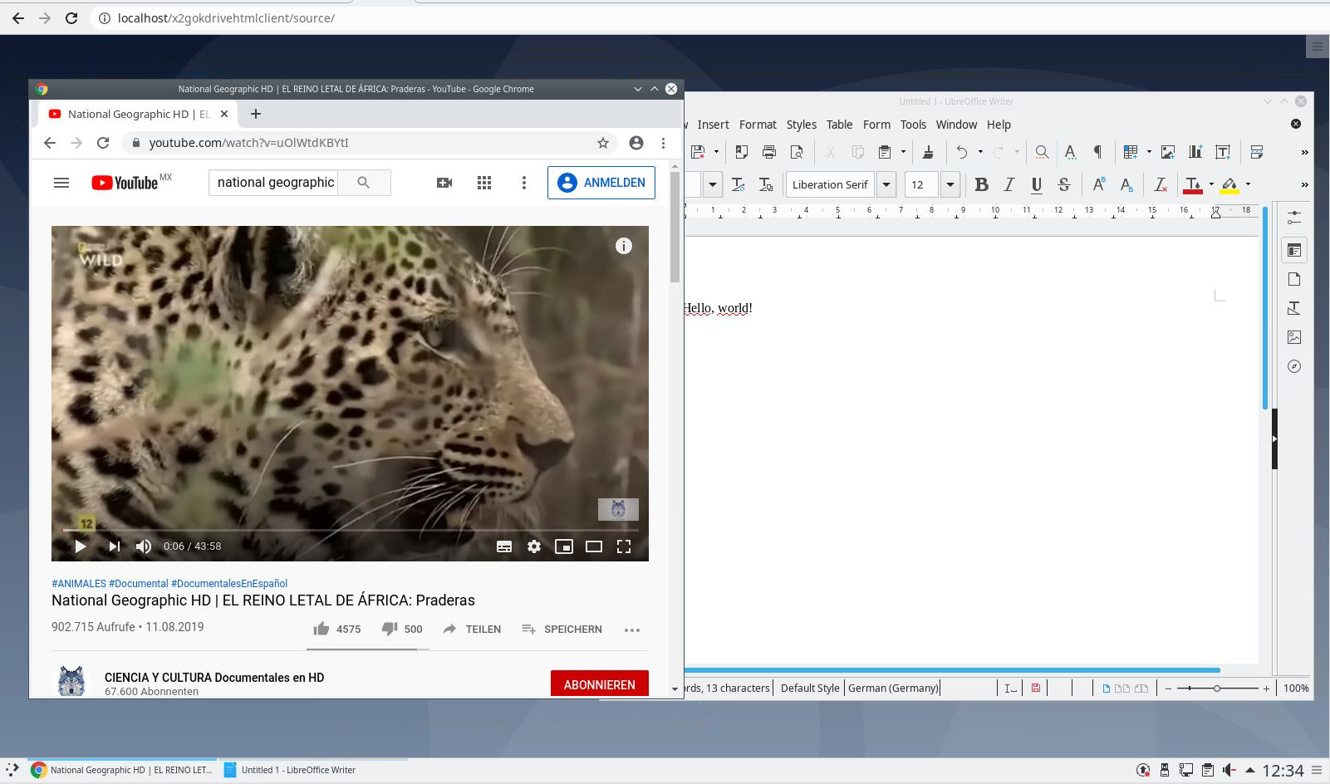Mute the YouTube video volume
1330x784 pixels.
pos(144,546)
